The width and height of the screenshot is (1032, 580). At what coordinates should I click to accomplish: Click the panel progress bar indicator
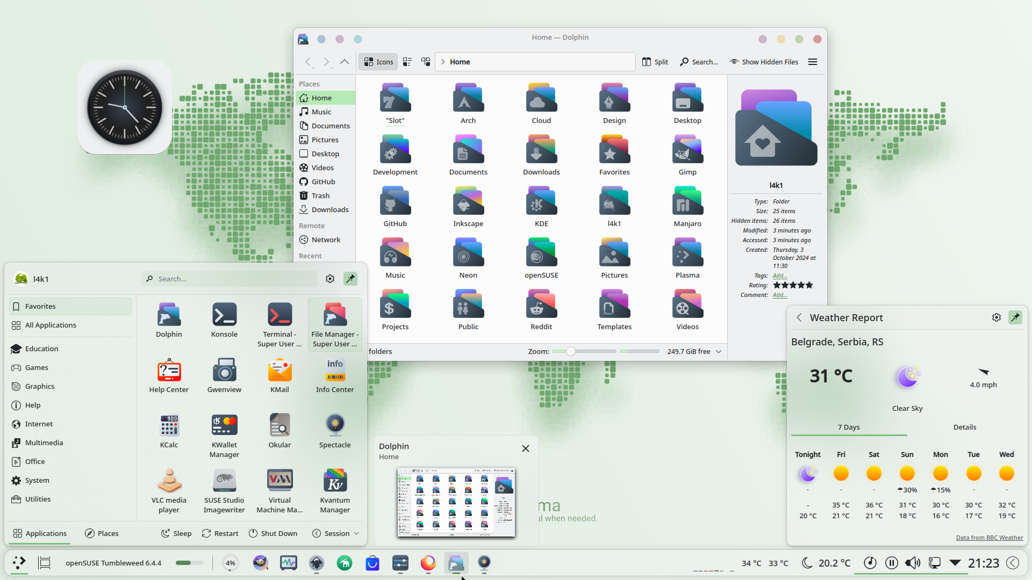(x=190, y=563)
